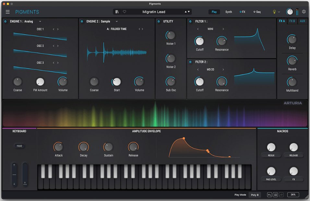This screenshot has width=310, height=201.
Task: Load the previous sample before FOLDED TIME
Action: tap(139, 29)
